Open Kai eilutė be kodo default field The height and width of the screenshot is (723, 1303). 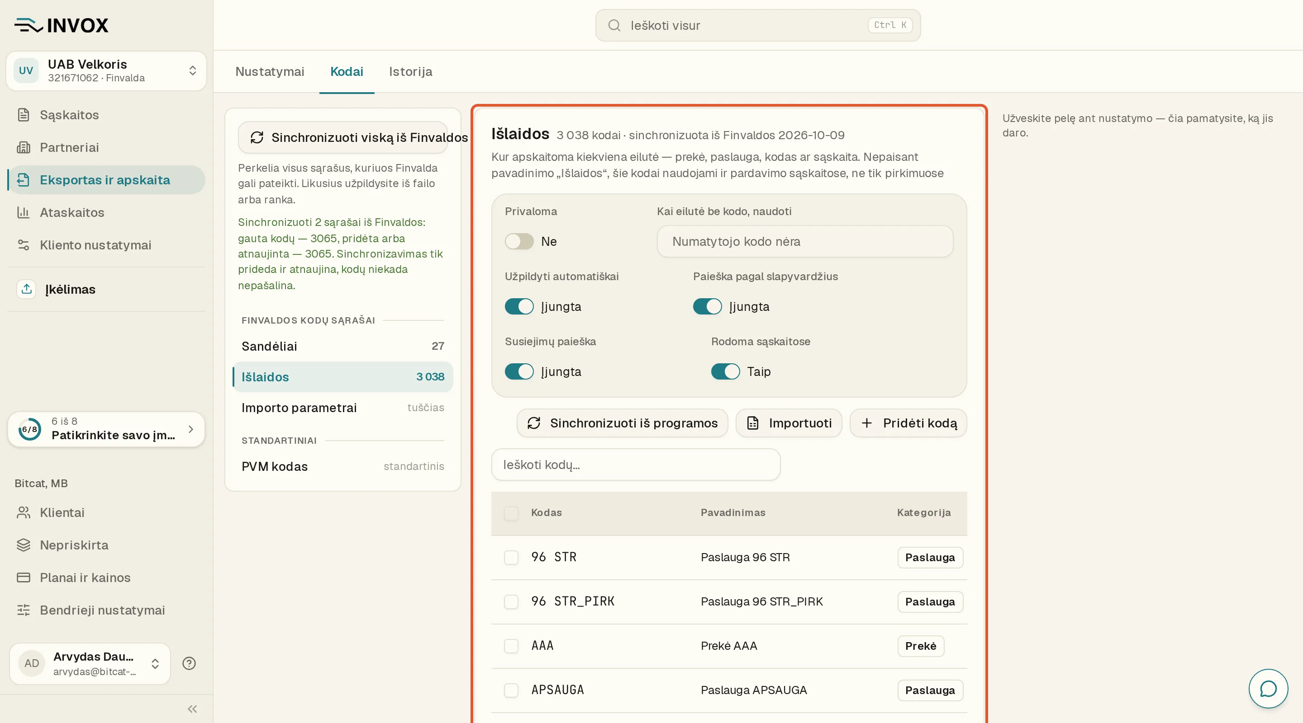pyautogui.click(x=805, y=241)
